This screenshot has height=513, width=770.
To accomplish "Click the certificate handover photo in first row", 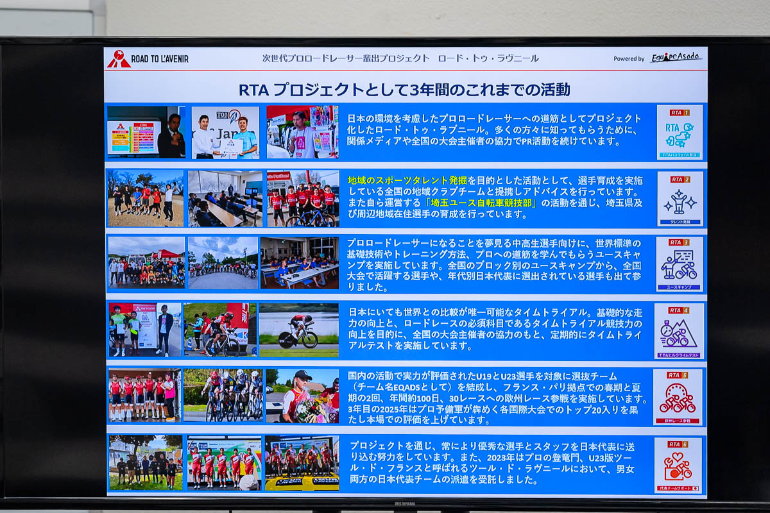I will (x=225, y=132).
